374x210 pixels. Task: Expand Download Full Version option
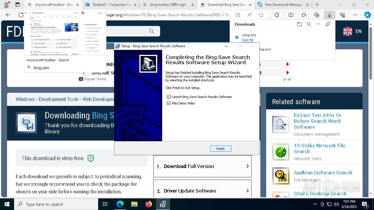tap(202, 166)
